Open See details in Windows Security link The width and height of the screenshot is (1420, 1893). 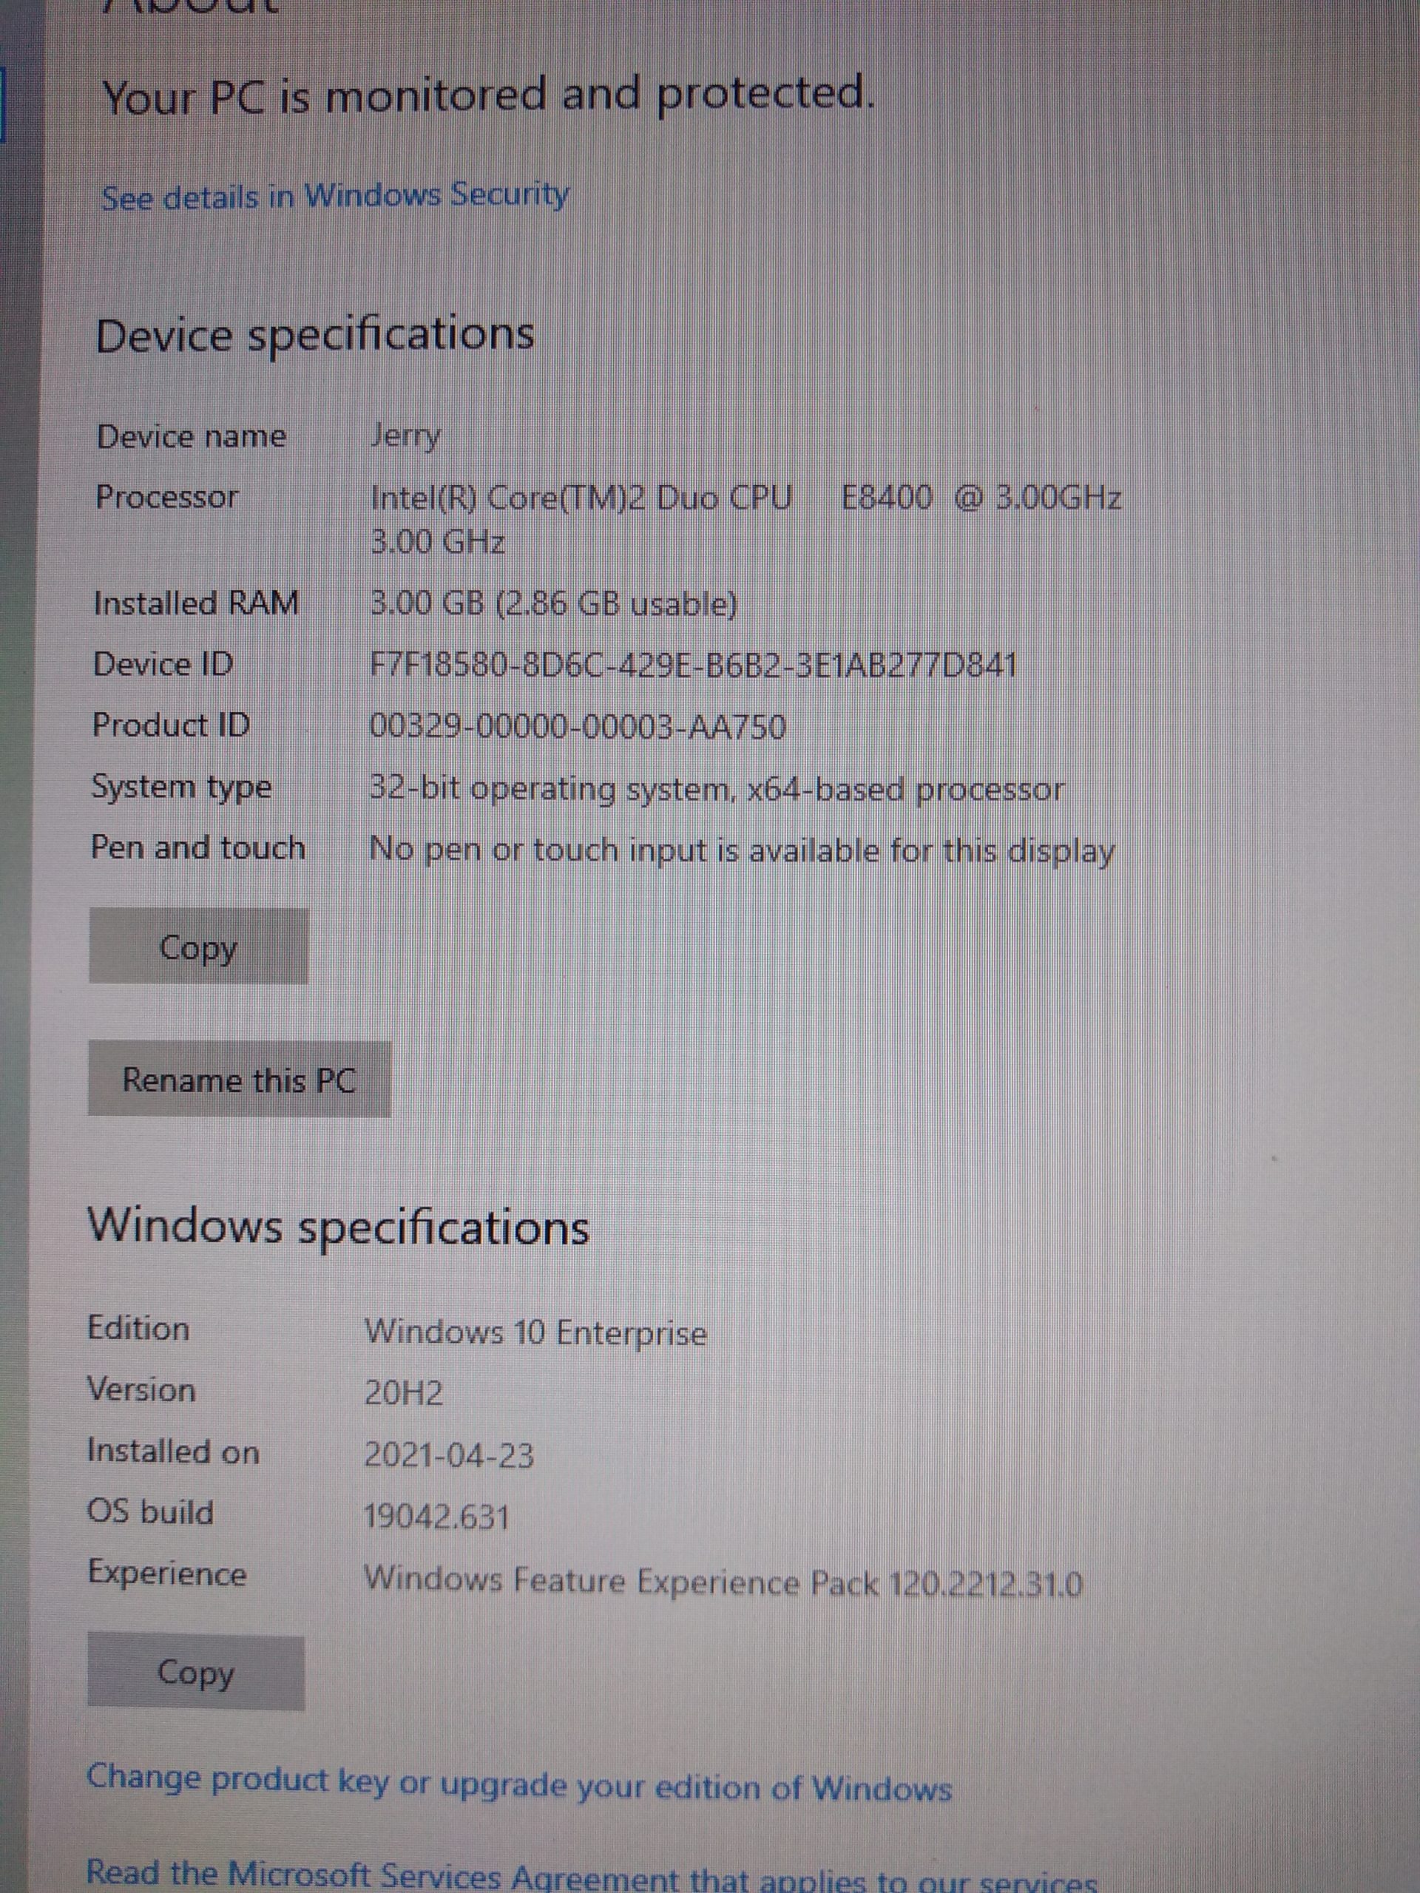click(335, 197)
